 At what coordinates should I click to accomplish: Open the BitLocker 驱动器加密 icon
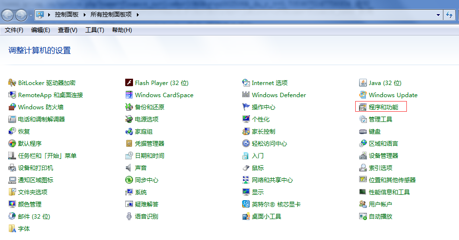point(12,83)
